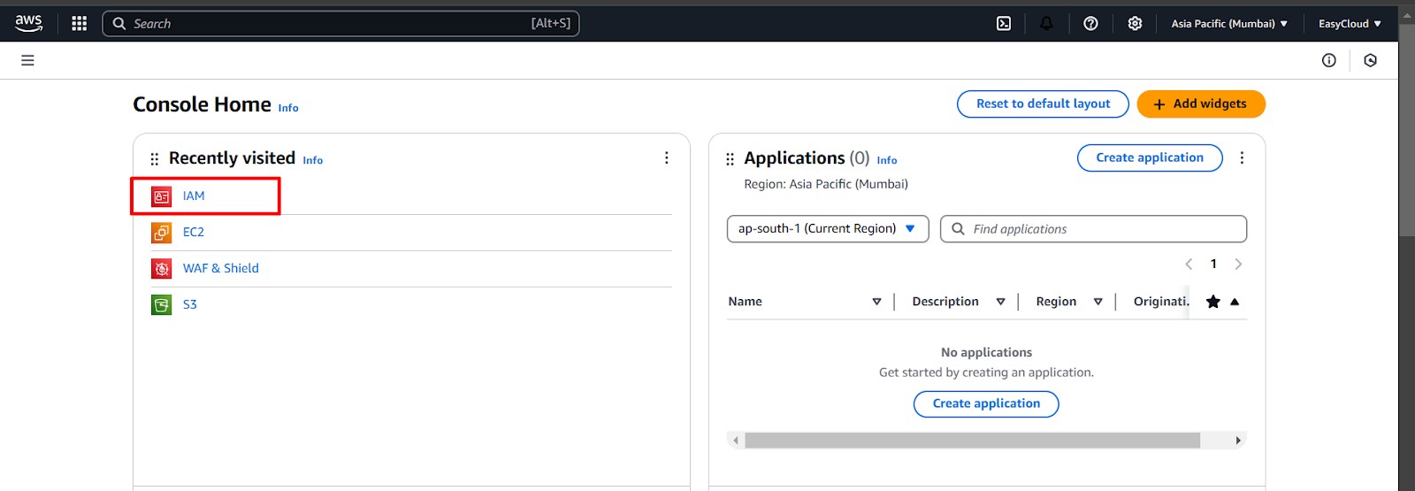The height and width of the screenshot is (491, 1415).
Task: Click the hexagon icon beside the info panel icon
Action: (1370, 60)
